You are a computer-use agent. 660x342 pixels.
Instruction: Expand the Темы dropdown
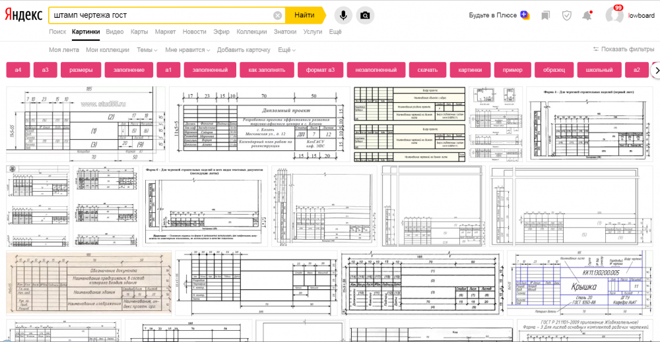tap(147, 49)
